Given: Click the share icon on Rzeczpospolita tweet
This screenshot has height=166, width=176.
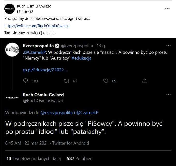Looking at the screenshot, I should coord(145,81).
